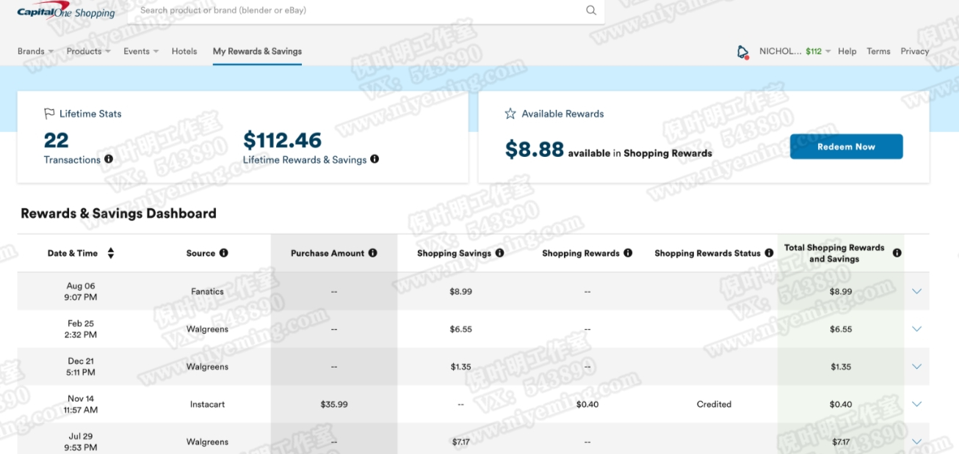Click the Aug 06 9:07 PM date cell
The width and height of the screenshot is (959, 454).
click(81, 291)
